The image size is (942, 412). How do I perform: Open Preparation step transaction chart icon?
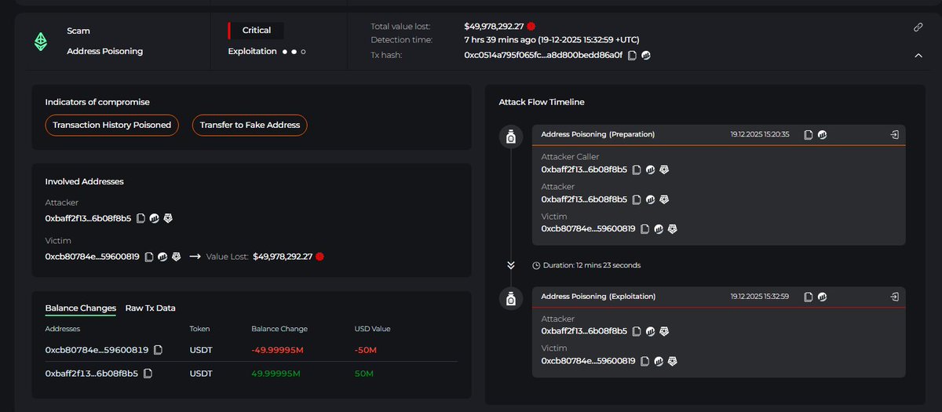coord(822,135)
